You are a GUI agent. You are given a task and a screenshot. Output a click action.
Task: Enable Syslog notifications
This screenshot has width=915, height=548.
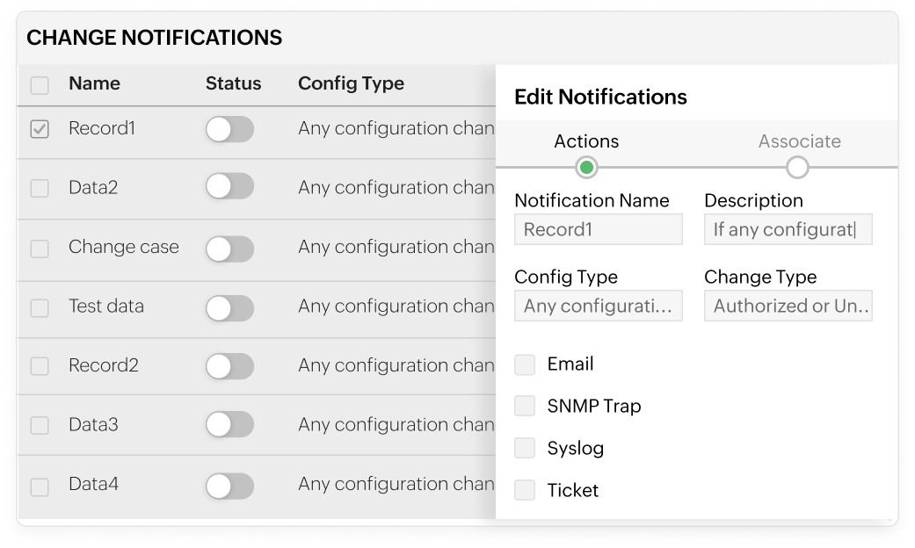click(x=525, y=448)
